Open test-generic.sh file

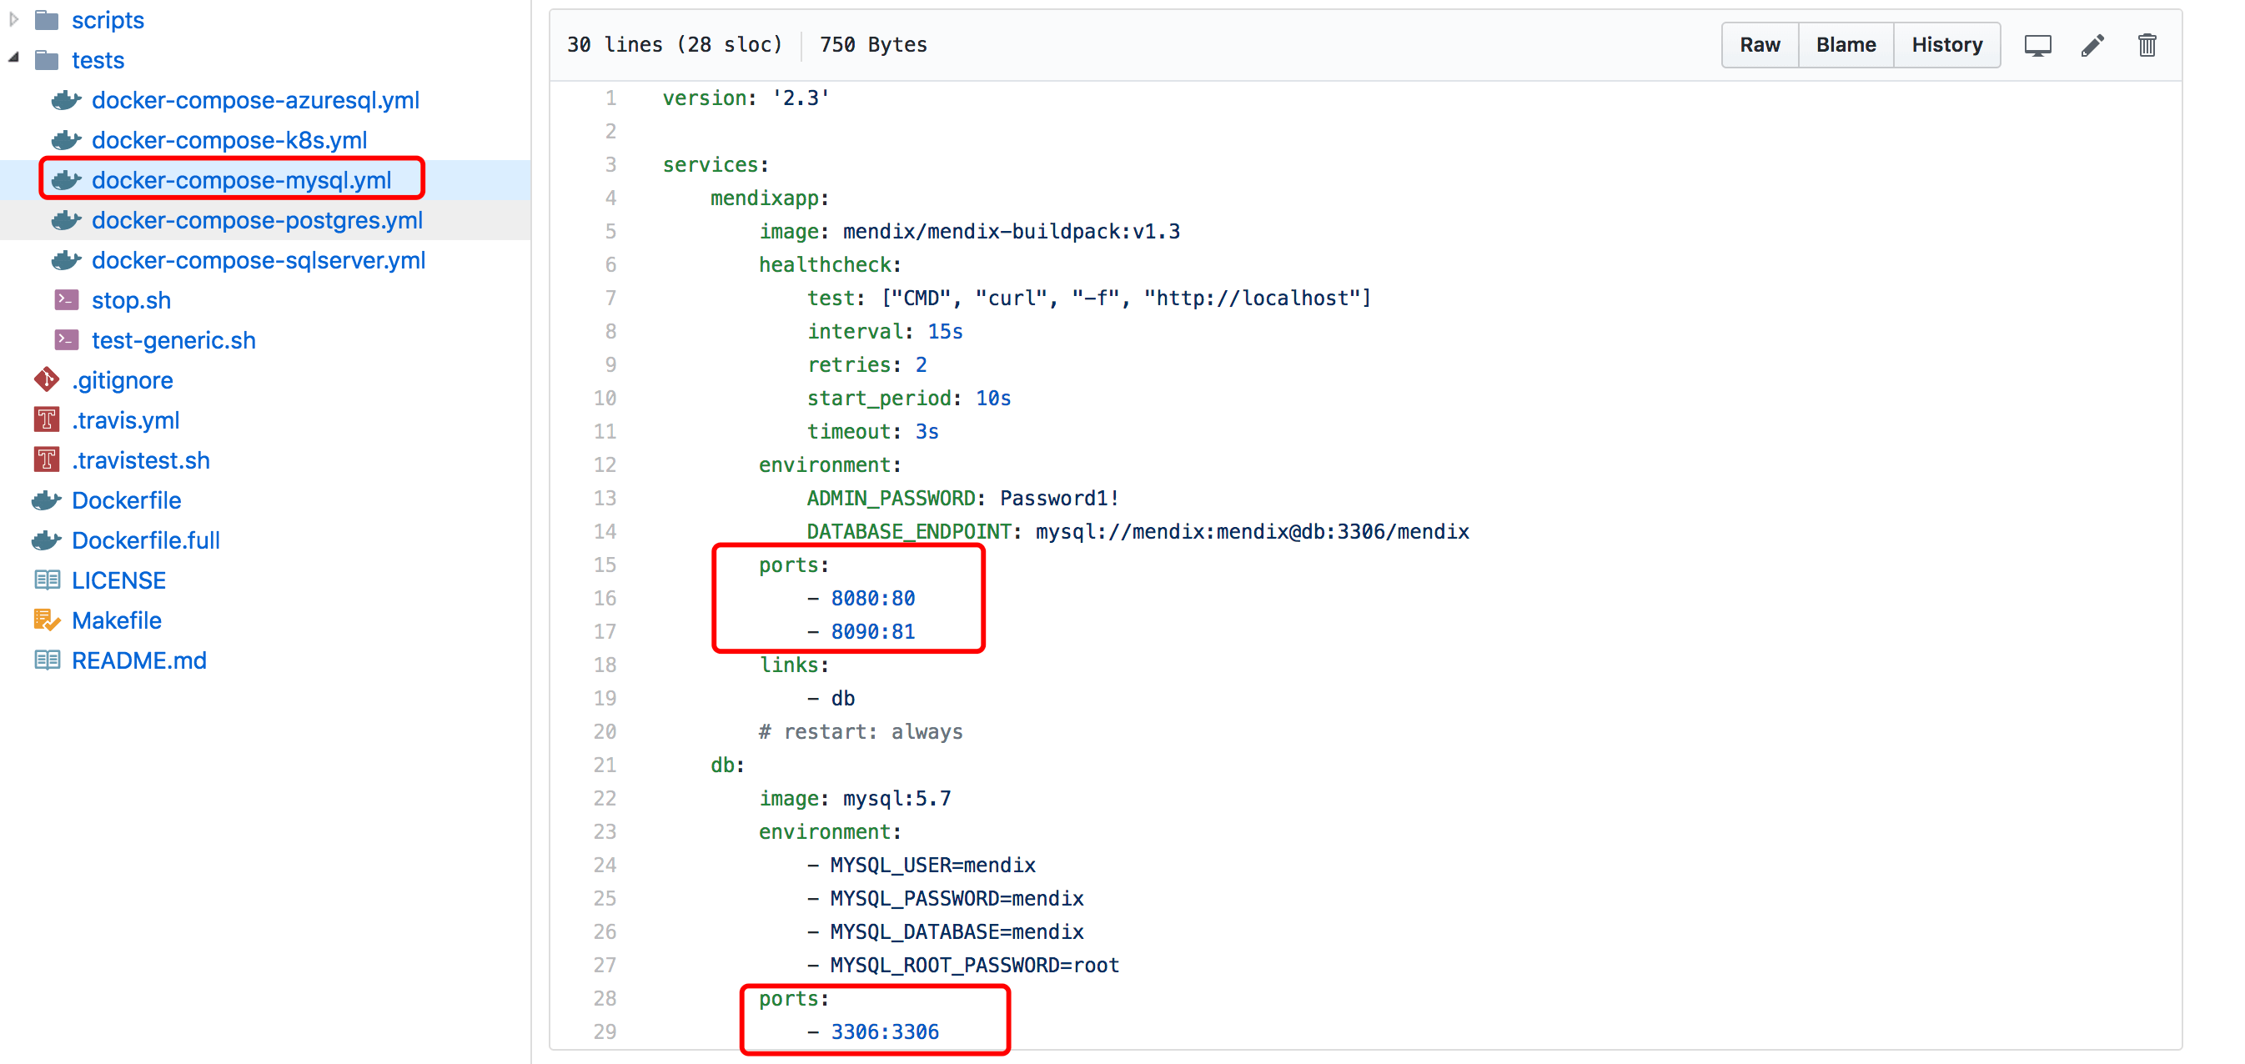(x=173, y=341)
